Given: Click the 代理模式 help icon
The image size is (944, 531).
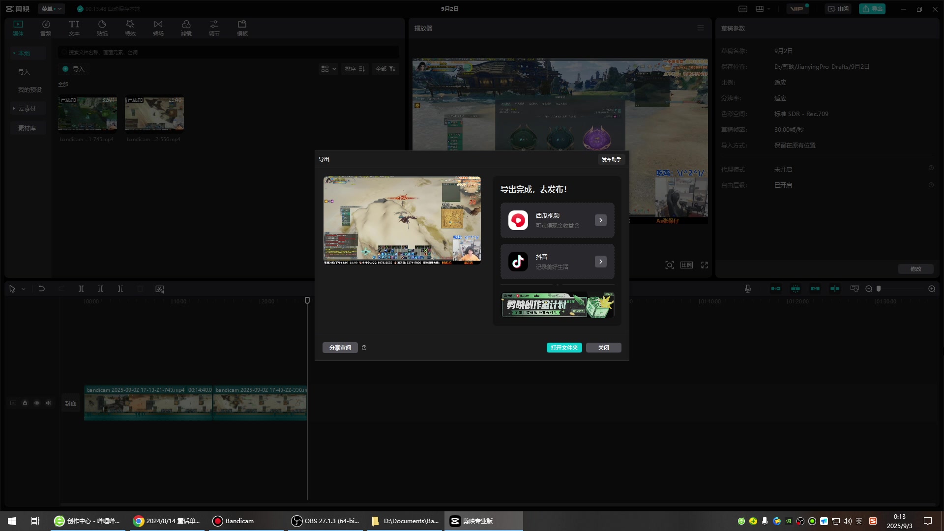Looking at the screenshot, I should tap(931, 168).
